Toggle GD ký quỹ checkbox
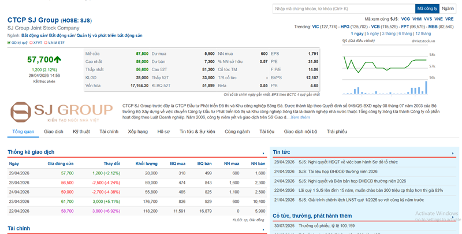462x234 pixels. point(9,43)
